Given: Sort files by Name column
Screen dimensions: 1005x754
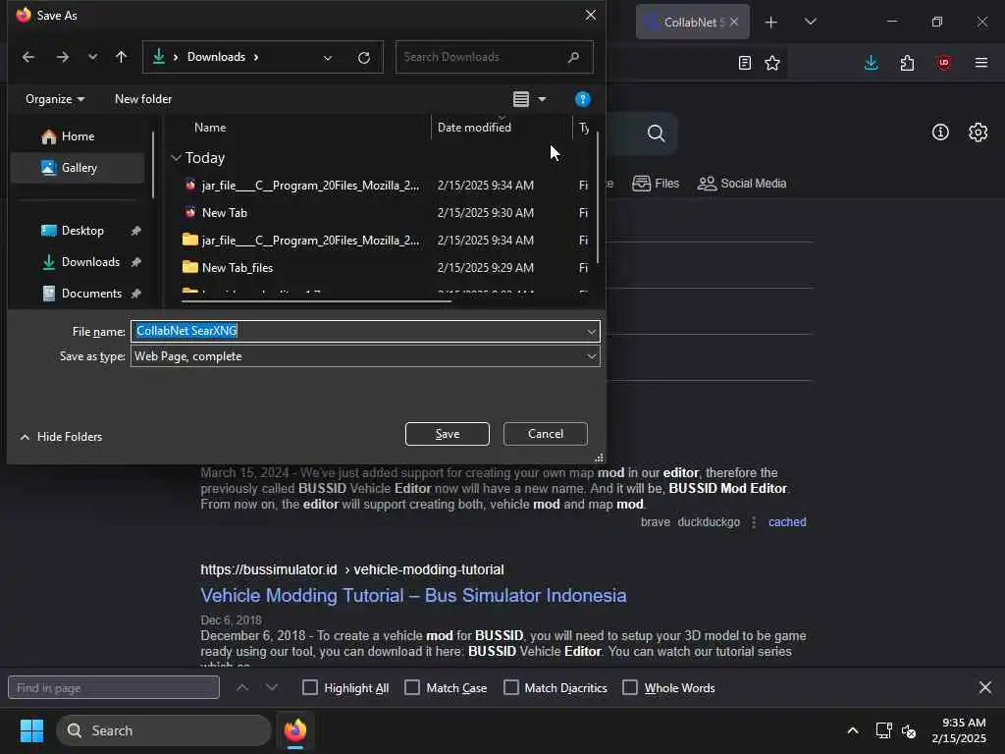Looking at the screenshot, I should pos(210,128).
